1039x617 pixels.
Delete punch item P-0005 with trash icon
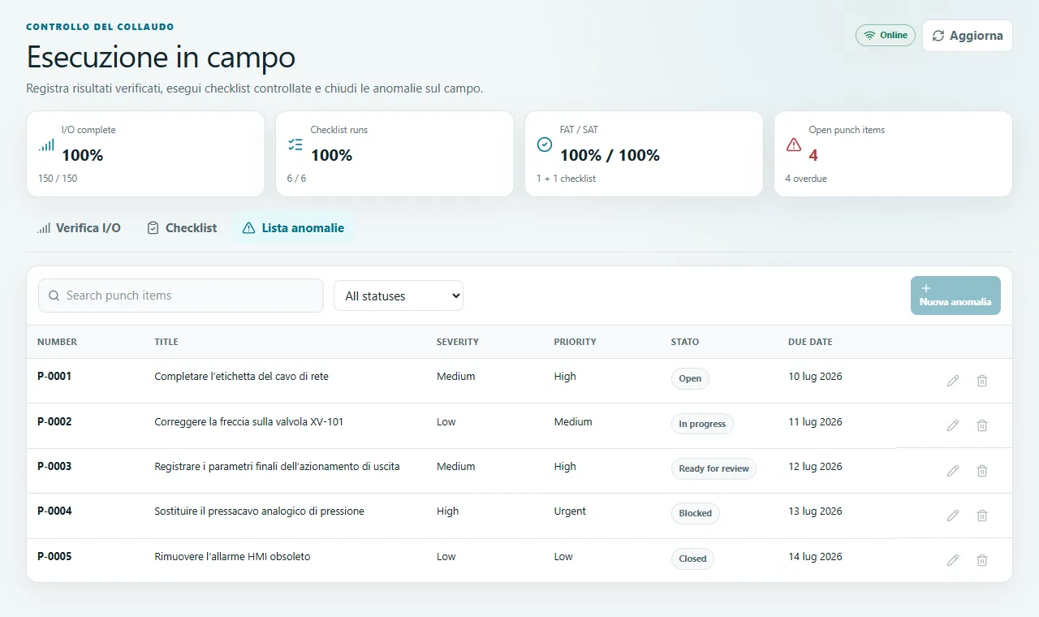click(982, 560)
